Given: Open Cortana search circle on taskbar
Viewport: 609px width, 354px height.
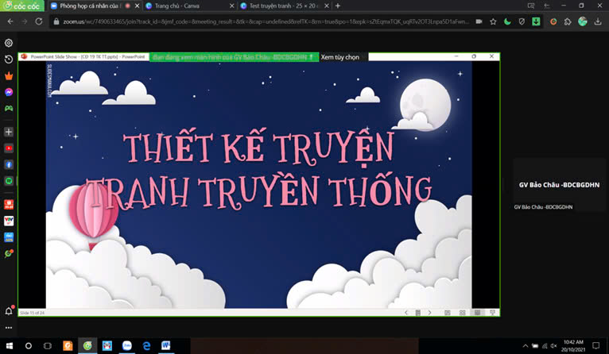Looking at the screenshot, I should [29, 345].
